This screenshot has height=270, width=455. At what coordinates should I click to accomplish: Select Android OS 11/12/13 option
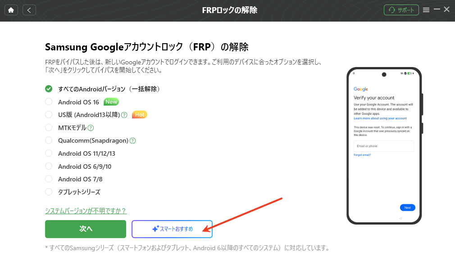49,153
